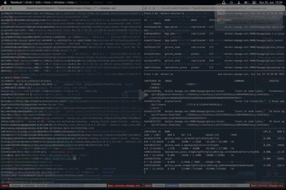Click the CPU % column header
The image size is (286, 190).
[267, 132]
